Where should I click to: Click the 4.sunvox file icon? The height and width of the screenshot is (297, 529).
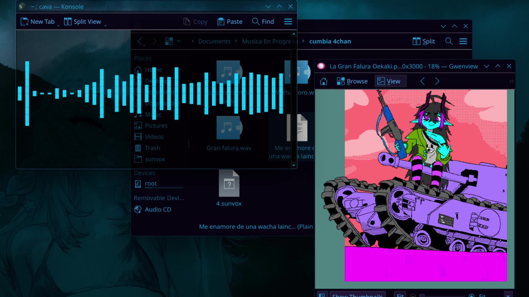(x=229, y=183)
